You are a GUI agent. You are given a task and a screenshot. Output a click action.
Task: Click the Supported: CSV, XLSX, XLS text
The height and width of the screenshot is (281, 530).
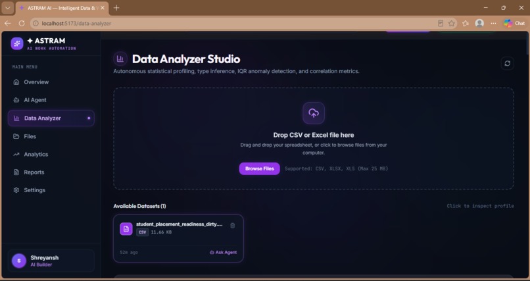pyautogui.click(x=336, y=168)
